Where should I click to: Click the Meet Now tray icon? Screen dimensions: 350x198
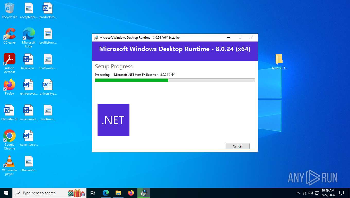pos(304,193)
